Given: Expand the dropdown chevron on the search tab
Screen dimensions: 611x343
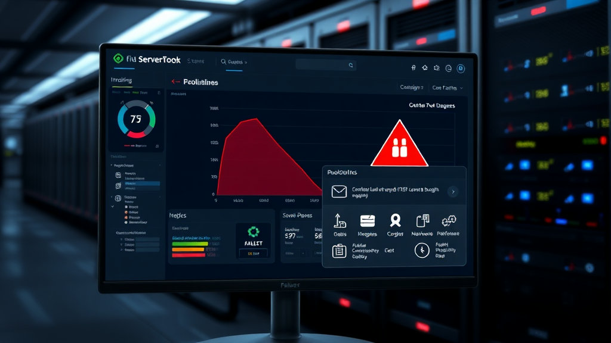Looking at the screenshot, I should point(245,62).
